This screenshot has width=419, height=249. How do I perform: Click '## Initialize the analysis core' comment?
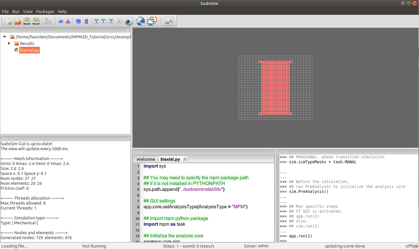(x=173, y=236)
